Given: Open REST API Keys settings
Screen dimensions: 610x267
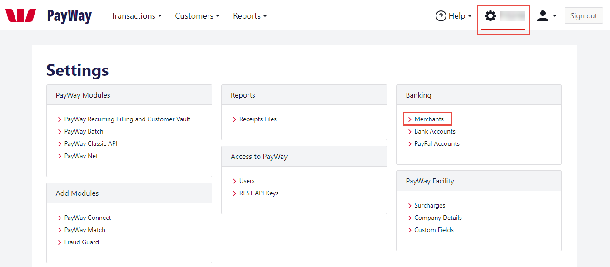Looking at the screenshot, I should coord(259,193).
